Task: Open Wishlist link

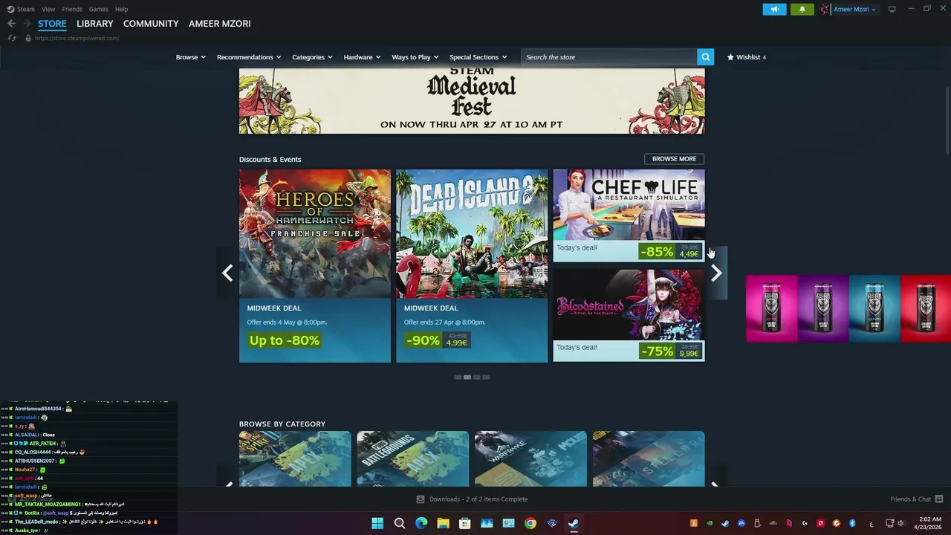Action: point(746,56)
